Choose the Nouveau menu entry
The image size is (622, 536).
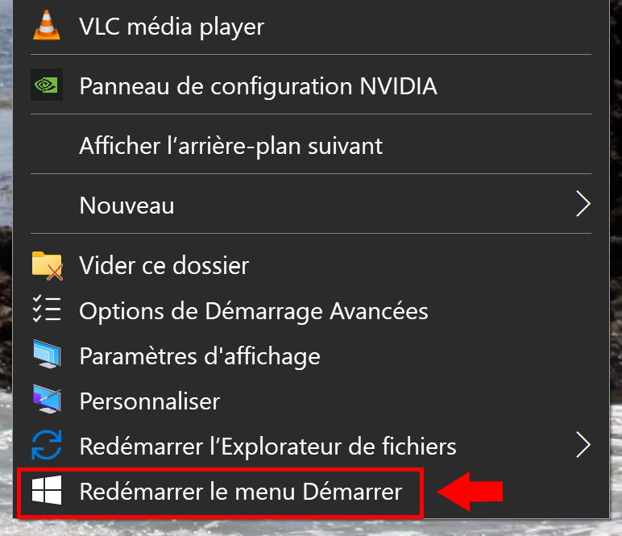(311, 204)
